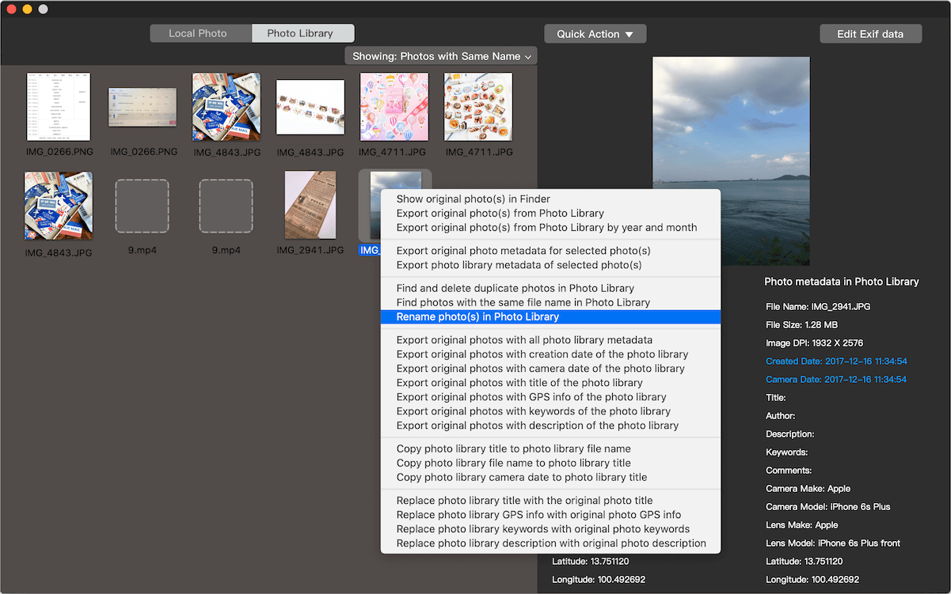
Task: Click the Keywords: field label
Action: tap(787, 452)
